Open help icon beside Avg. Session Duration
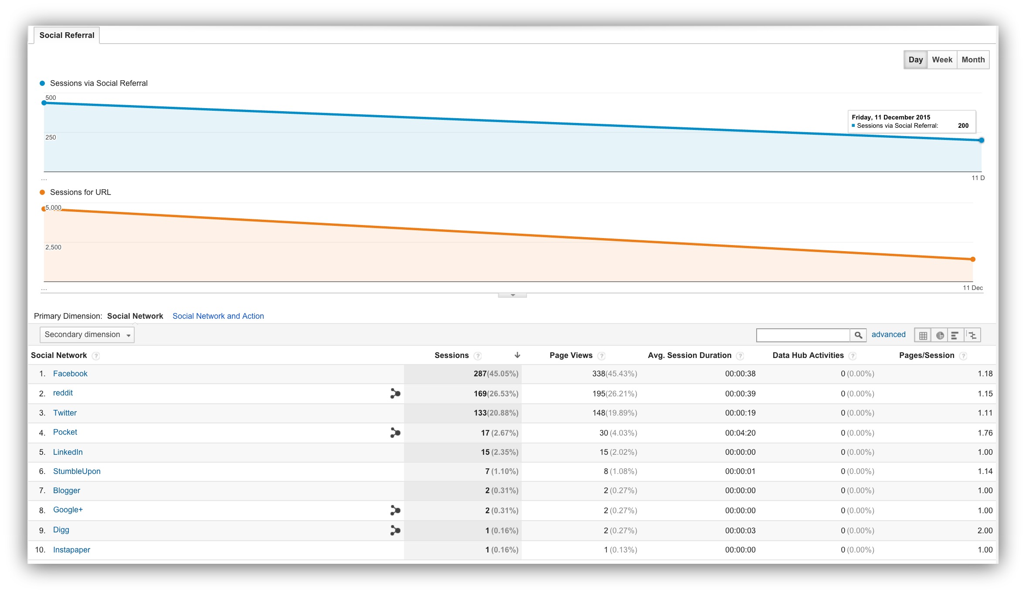This screenshot has height=593, width=1026. click(x=740, y=356)
